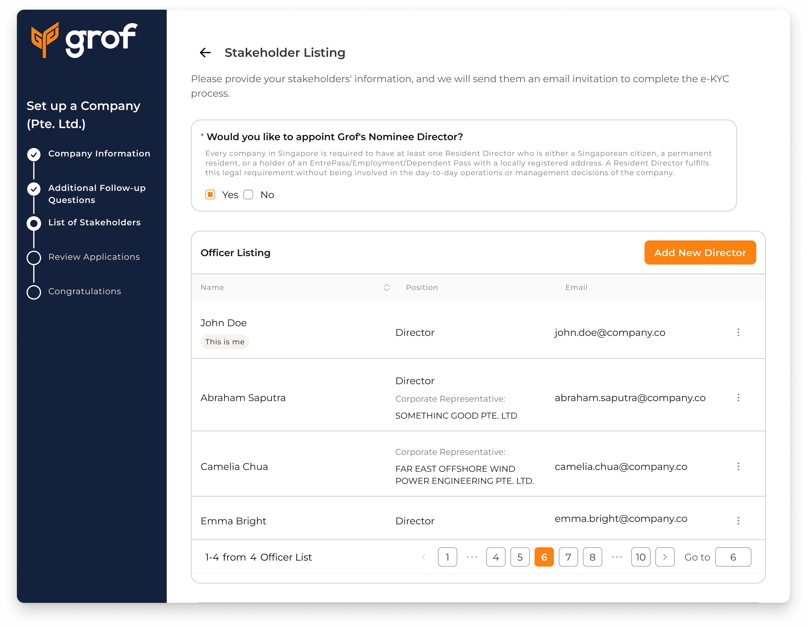Go to previous page with left chevron
Screen dimensions: 807x627
coord(423,557)
